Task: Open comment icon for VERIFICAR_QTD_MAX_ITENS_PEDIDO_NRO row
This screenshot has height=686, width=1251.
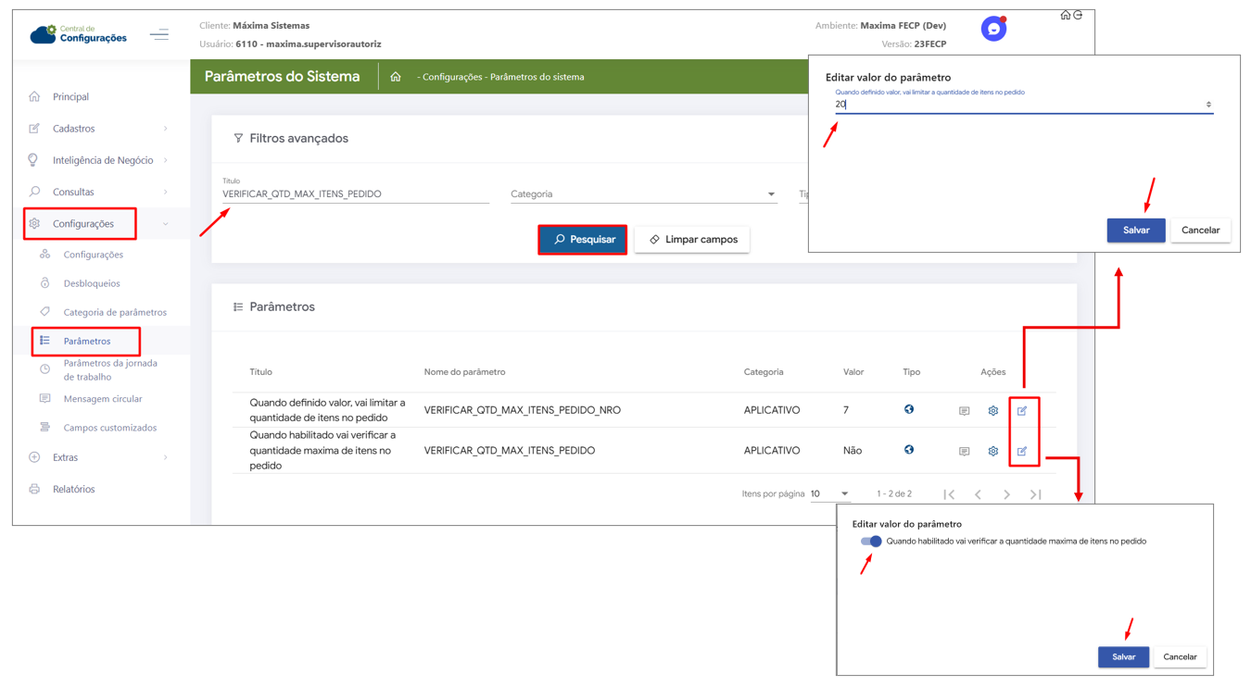Action: point(964,410)
